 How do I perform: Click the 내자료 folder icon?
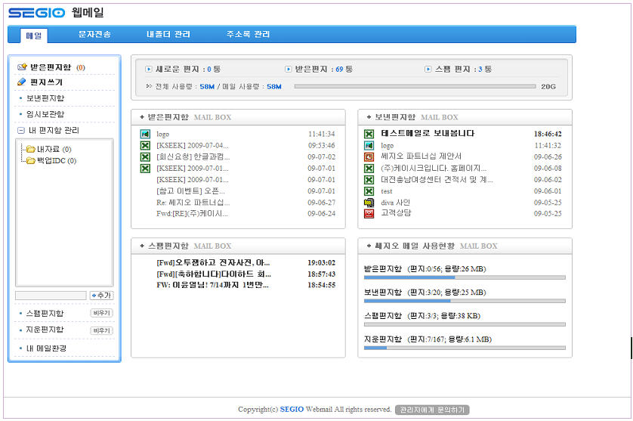tap(31, 149)
